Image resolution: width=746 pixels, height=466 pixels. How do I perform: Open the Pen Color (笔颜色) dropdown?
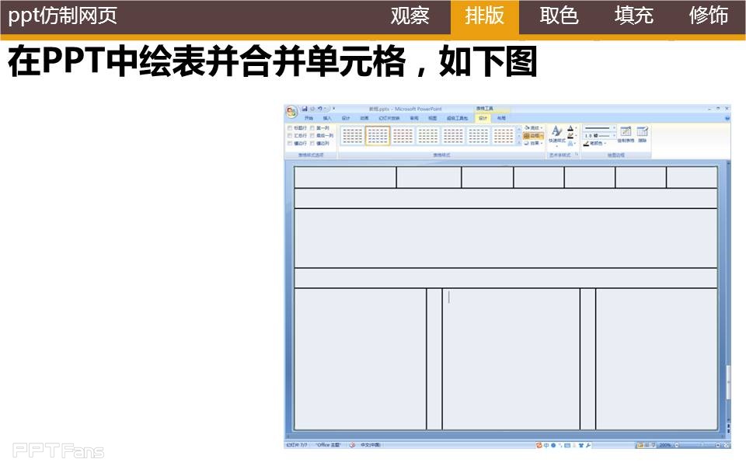tap(596, 143)
